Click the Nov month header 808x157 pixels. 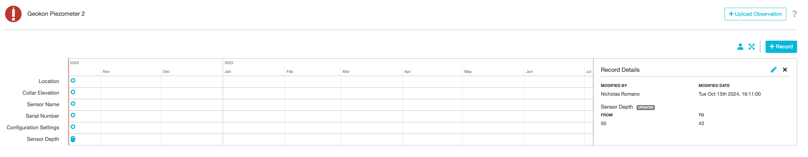click(x=106, y=71)
